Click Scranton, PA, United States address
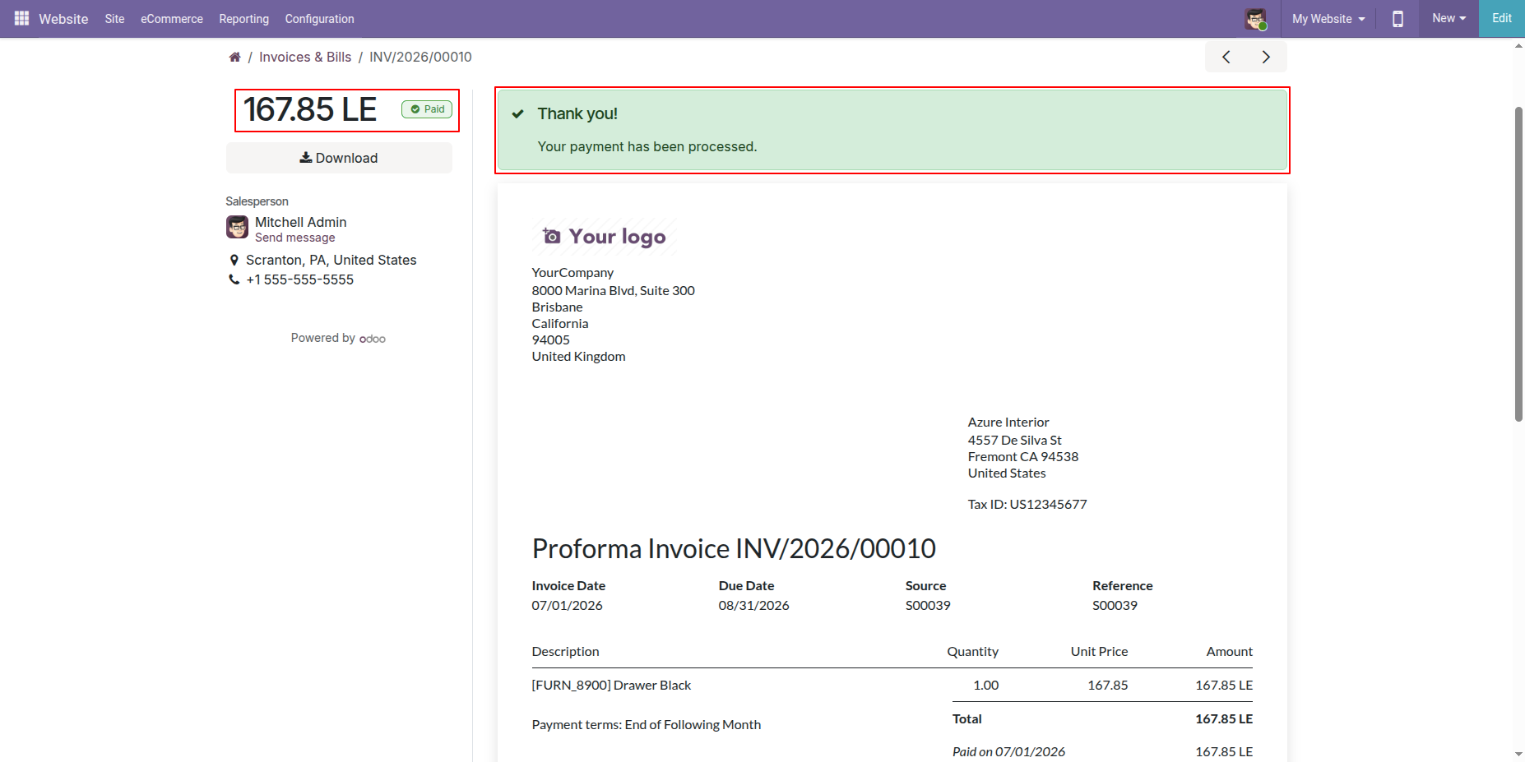 click(331, 260)
